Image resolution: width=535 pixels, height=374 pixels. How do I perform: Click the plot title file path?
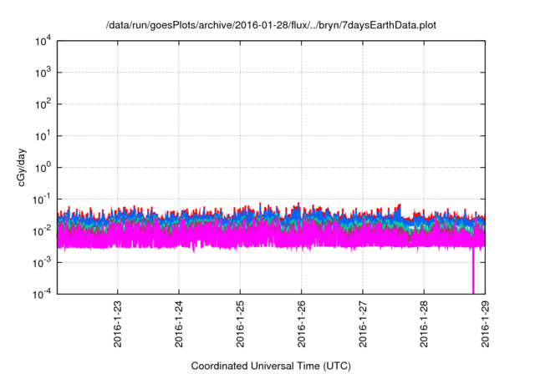tap(271, 25)
